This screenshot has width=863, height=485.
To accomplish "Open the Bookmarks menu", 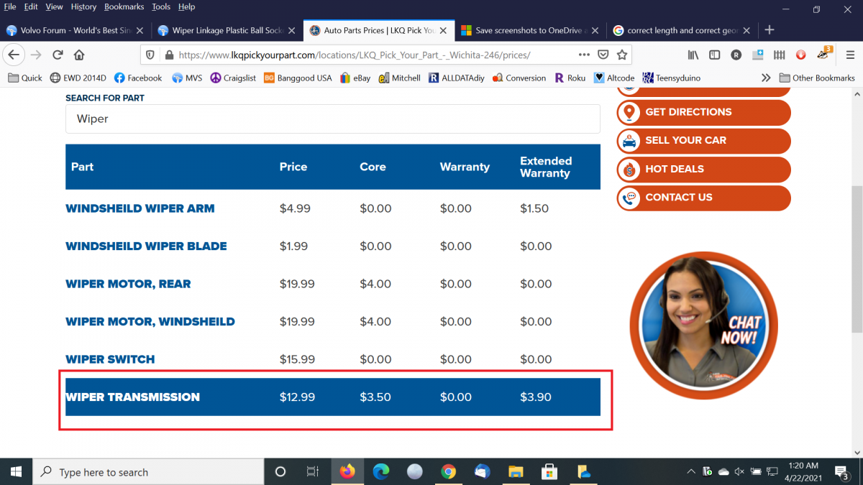I will (124, 6).
